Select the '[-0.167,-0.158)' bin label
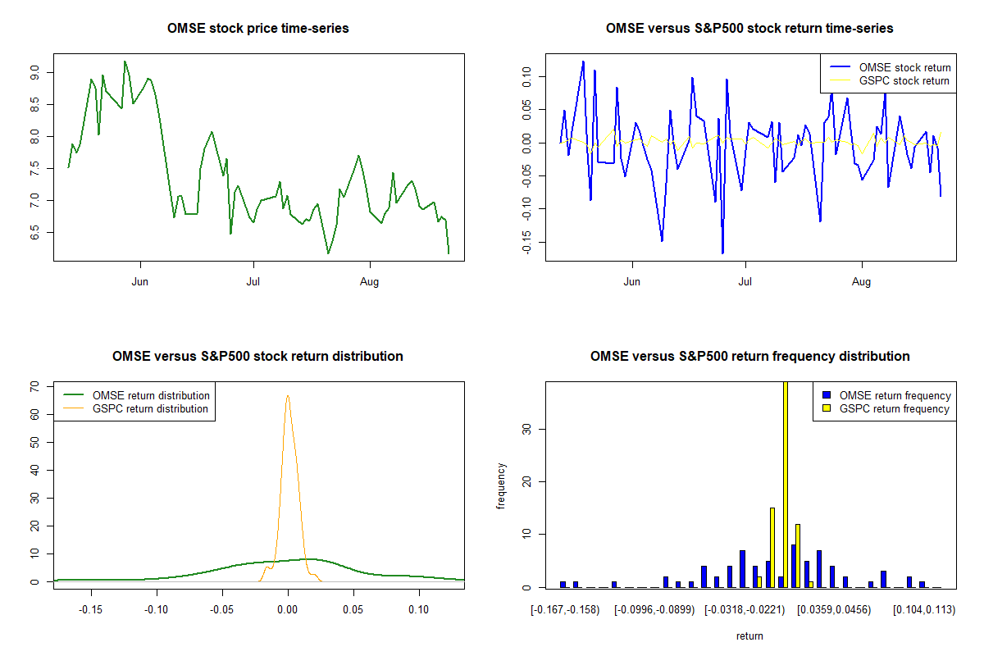Screen dimensions: 984x656 pos(565,609)
